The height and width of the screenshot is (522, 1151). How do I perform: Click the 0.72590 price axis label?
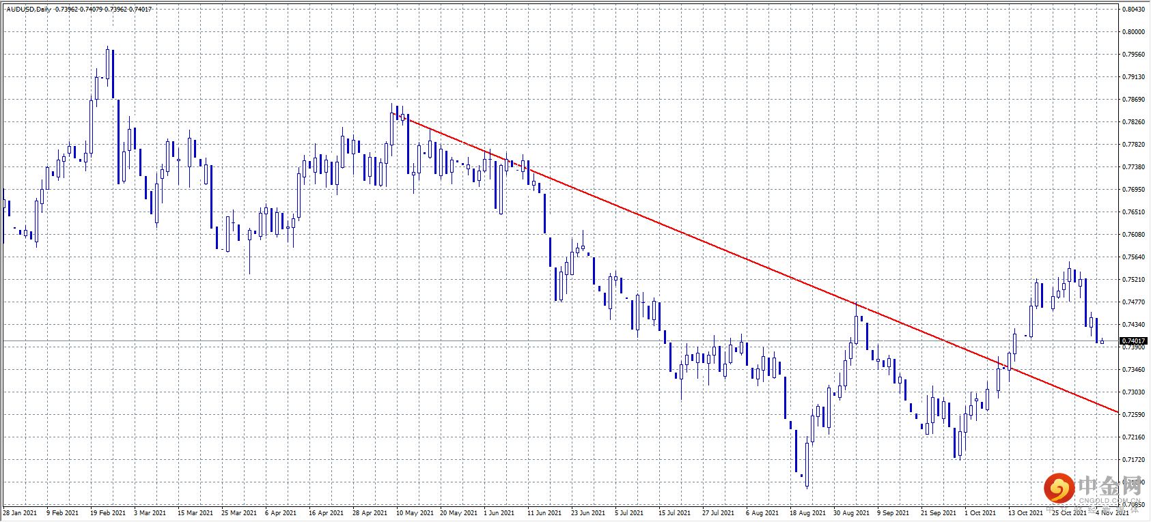[x=1134, y=415]
